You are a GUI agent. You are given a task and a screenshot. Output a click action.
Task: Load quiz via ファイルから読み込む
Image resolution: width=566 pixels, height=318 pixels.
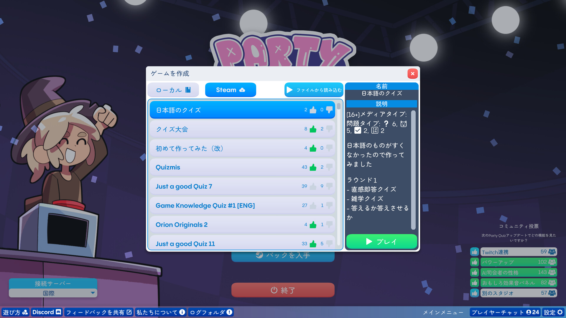(314, 90)
